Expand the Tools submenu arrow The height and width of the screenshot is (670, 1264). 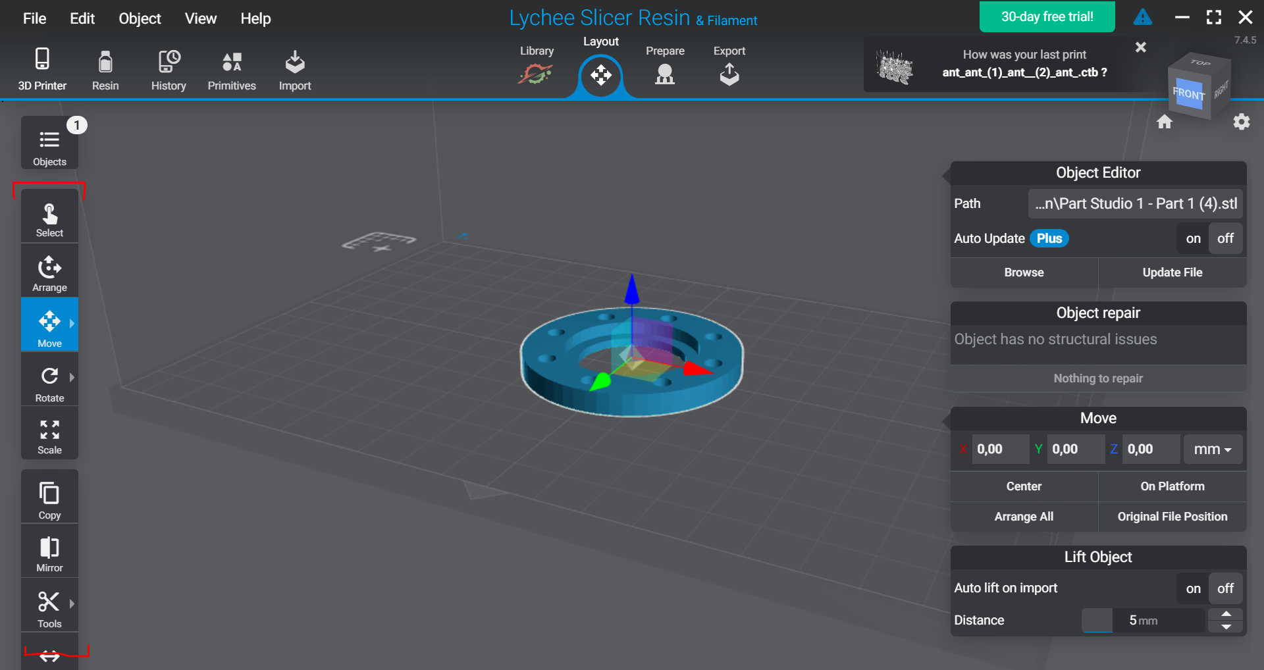[72, 604]
